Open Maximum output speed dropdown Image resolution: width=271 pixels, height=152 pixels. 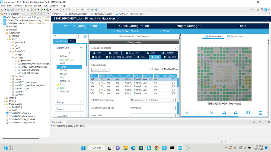tap(153, 108)
